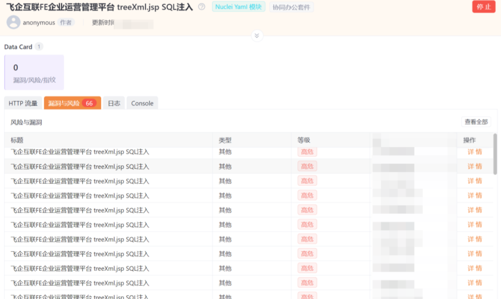
Task: Click the help question-mark icon beside the title
Action: click(x=201, y=7)
